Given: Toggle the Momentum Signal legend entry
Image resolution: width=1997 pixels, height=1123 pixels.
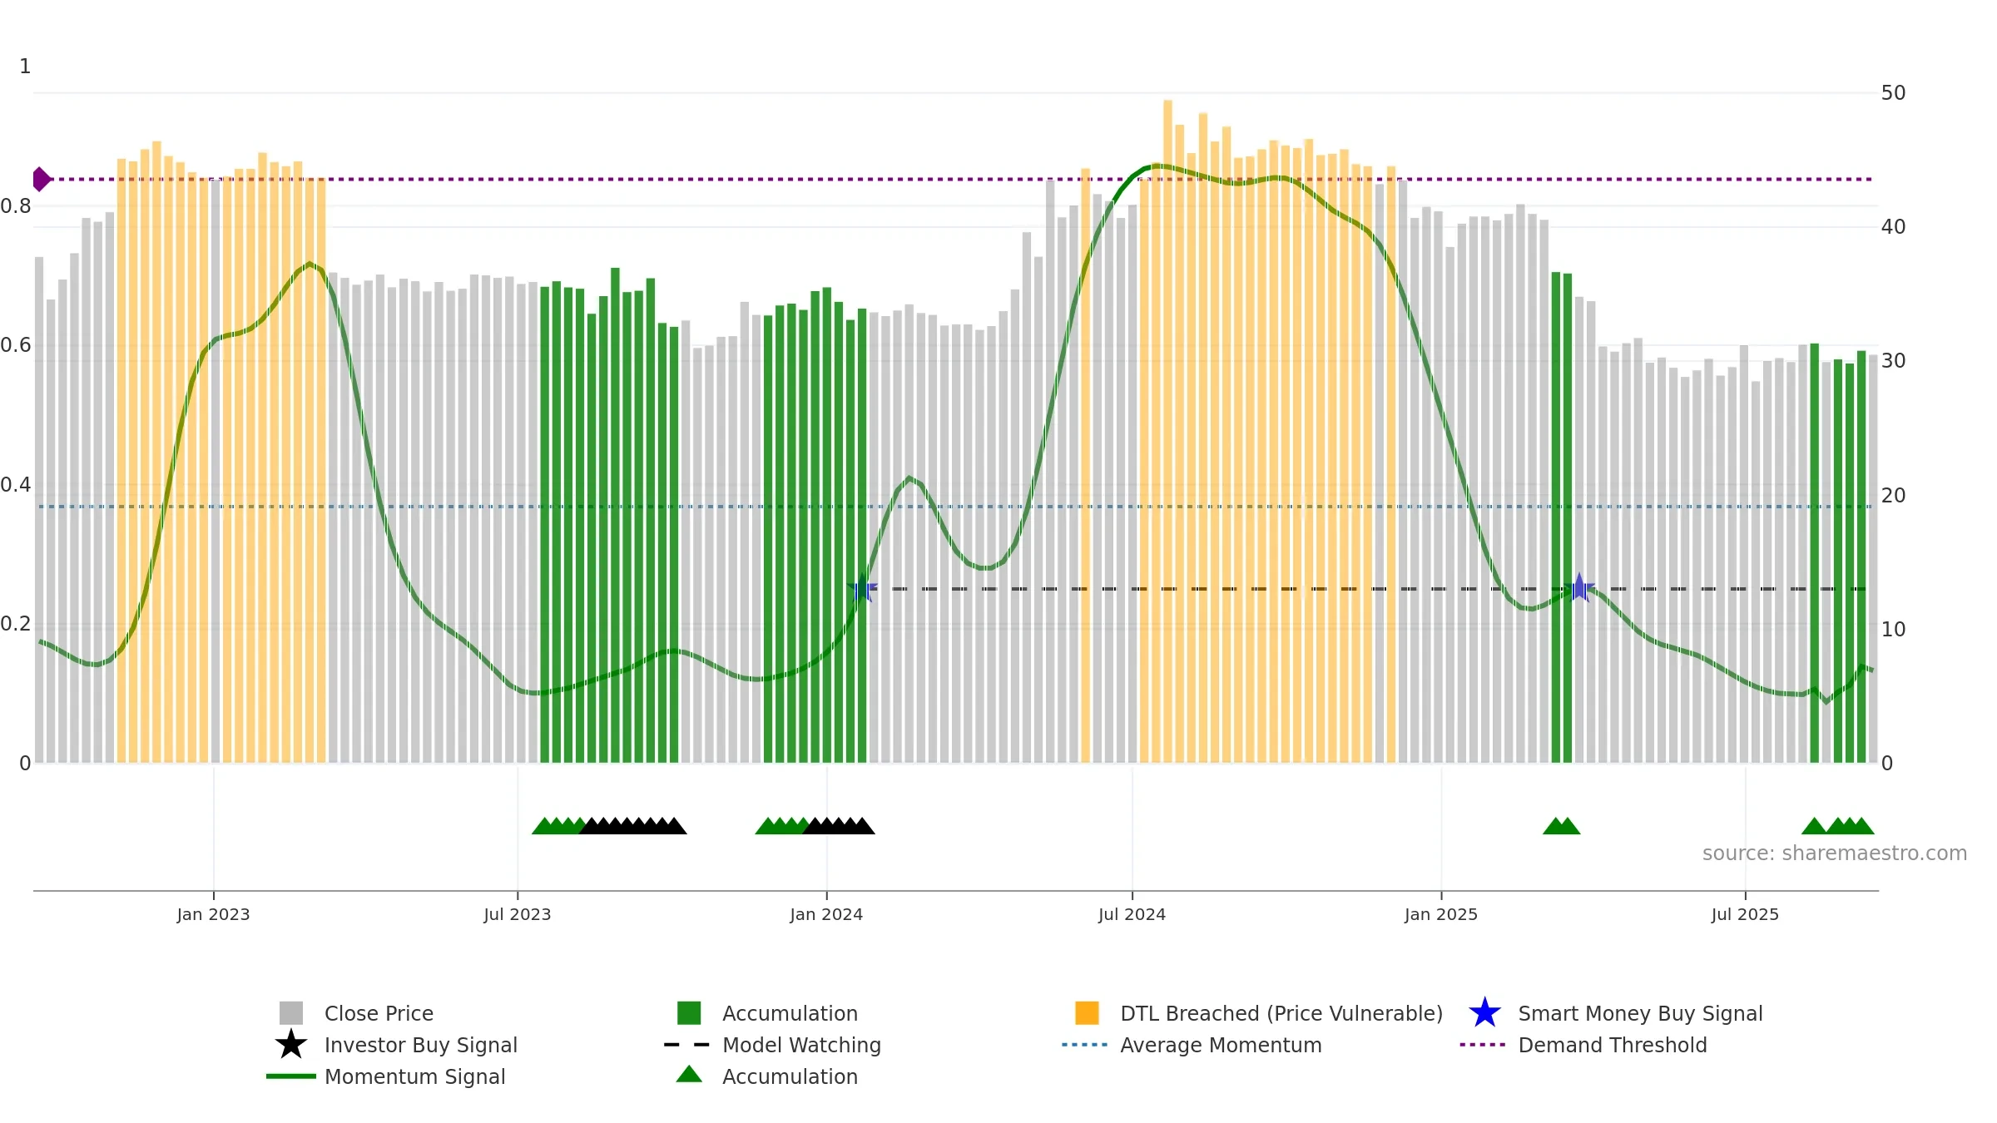Looking at the screenshot, I should click(x=386, y=1076).
